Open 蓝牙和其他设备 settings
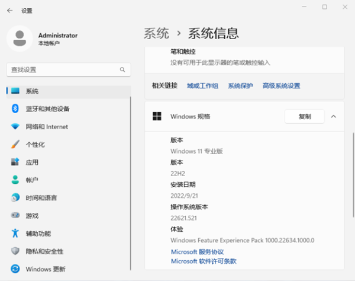This screenshot has height=281, width=355. (69, 109)
